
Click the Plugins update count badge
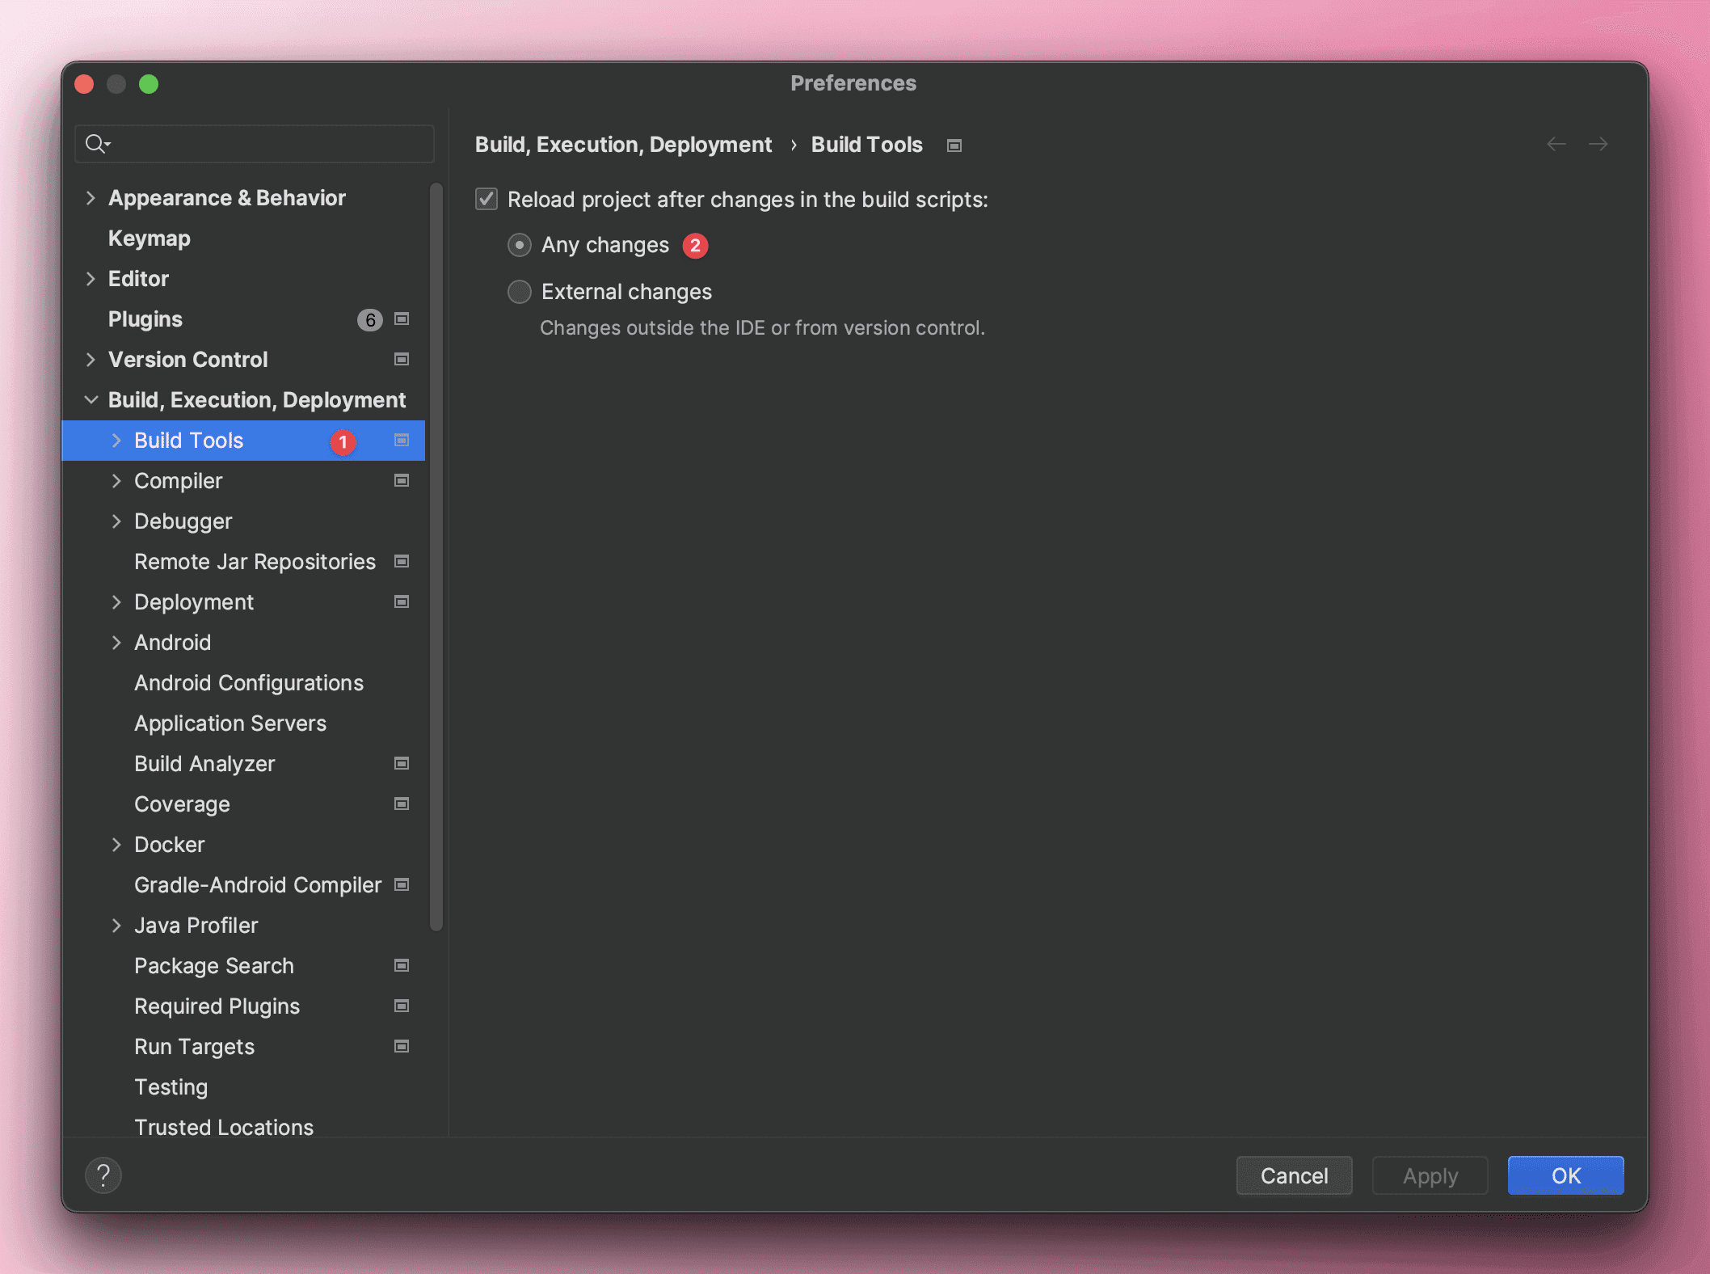click(x=369, y=320)
